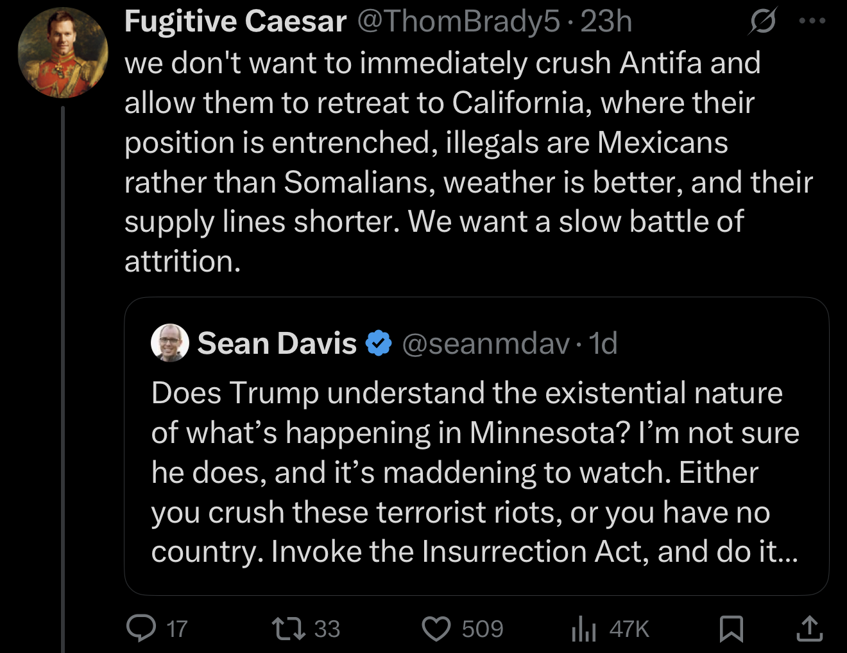Screen dimensions: 847x653
Task: Open the share arrow icon
Action: [809, 629]
